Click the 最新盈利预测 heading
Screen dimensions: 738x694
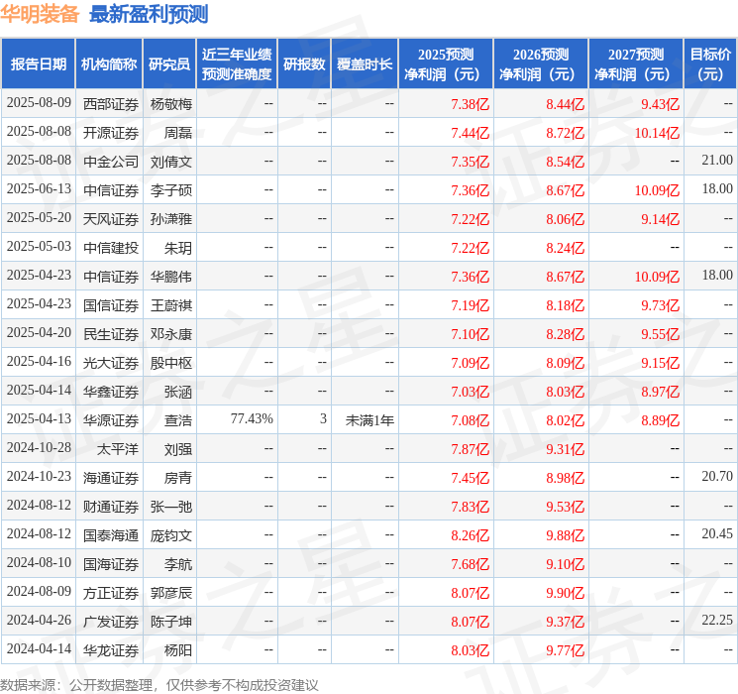[149, 14]
